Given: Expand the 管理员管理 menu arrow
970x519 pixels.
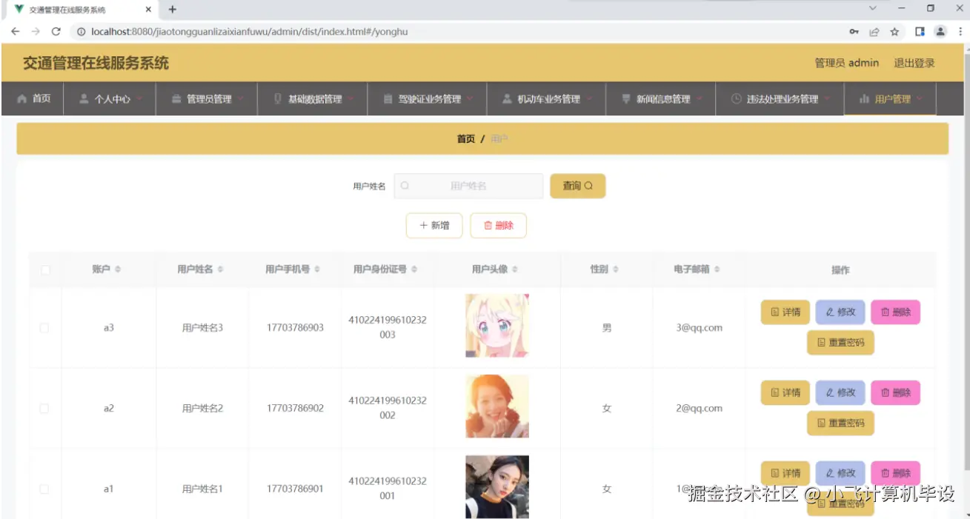Looking at the screenshot, I should pos(240,99).
